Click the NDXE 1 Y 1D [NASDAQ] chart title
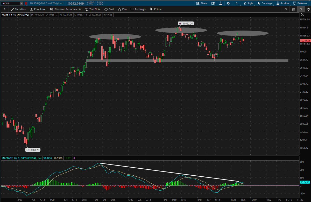Image resolution: width=311 pixels, height=202 pixels. tap(16, 15)
